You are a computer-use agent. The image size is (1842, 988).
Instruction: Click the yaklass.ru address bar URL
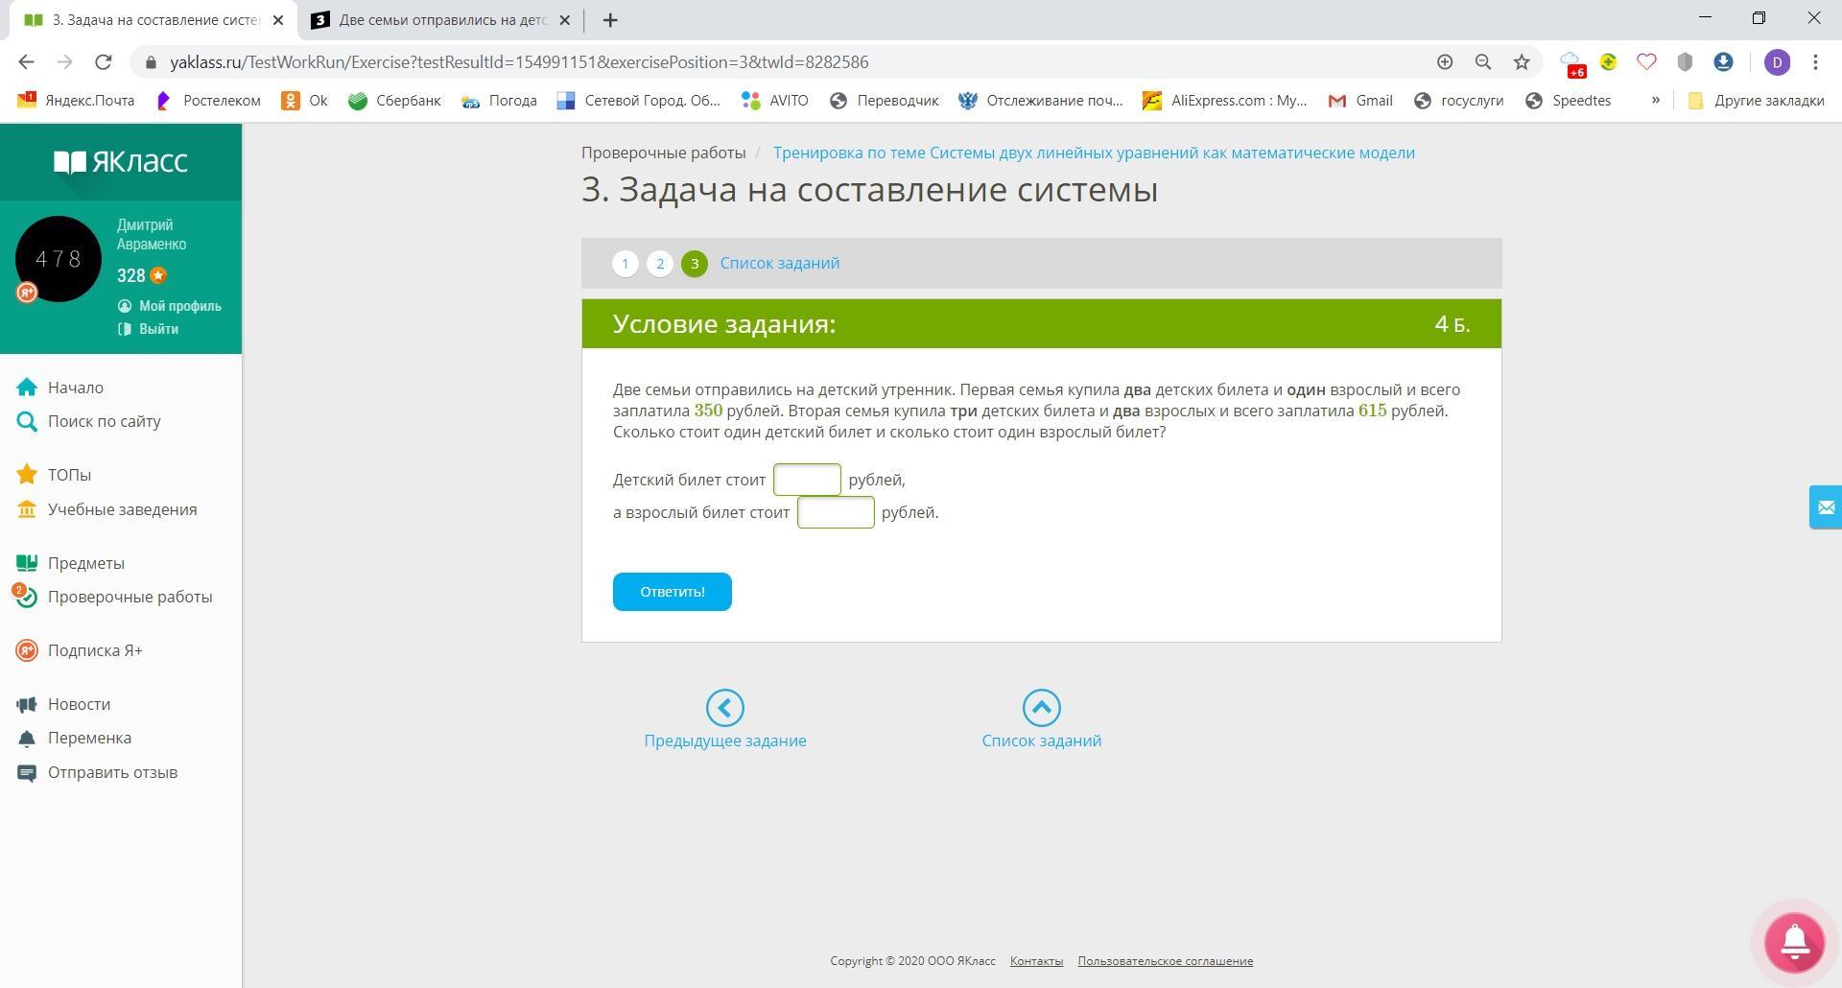click(x=519, y=62)
